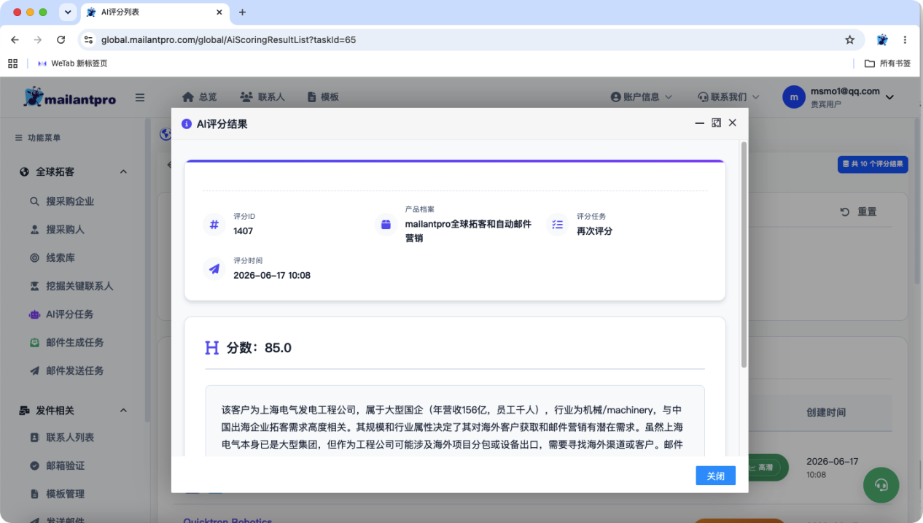Open Chrome three-dot menu
This screenshot has width=923, height=523.
[x=905, y=39]
